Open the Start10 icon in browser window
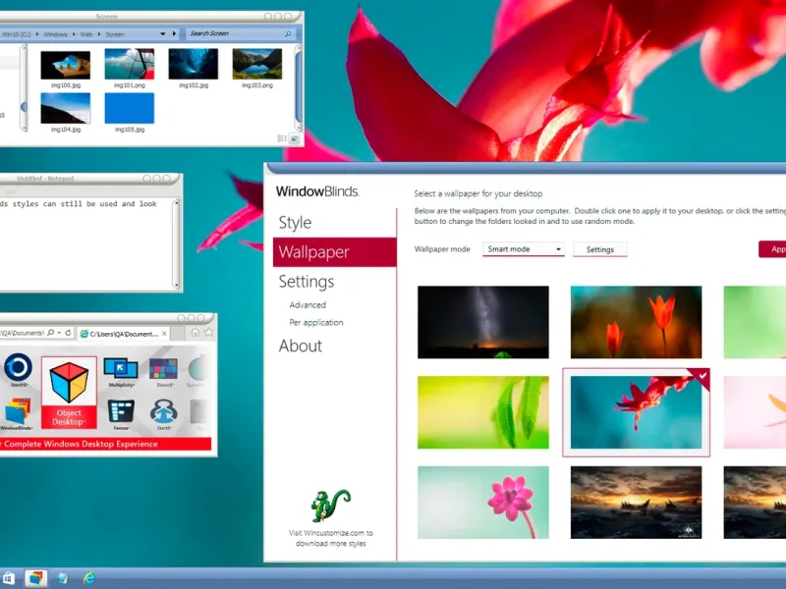 pyautogui.click(x=18, y=367)
